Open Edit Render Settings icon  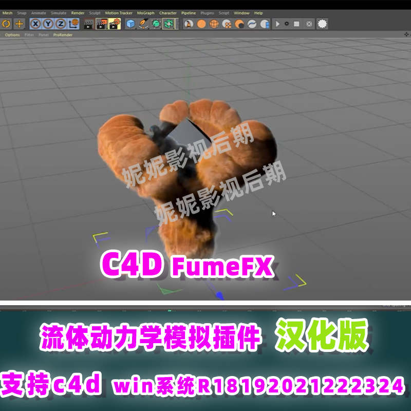point(115,24)
